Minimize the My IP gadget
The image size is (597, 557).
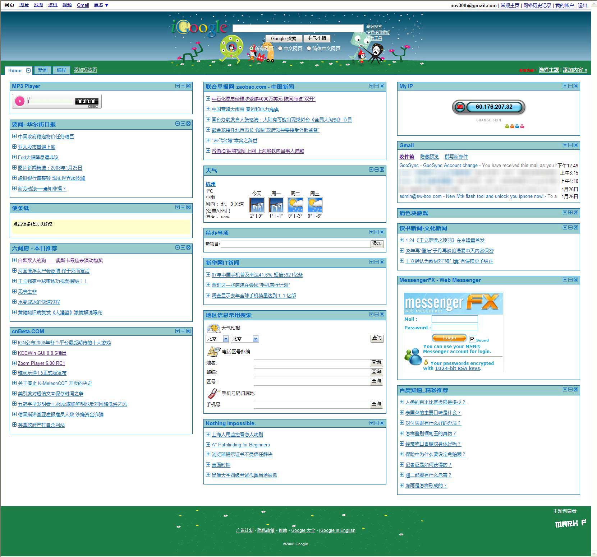570,86
